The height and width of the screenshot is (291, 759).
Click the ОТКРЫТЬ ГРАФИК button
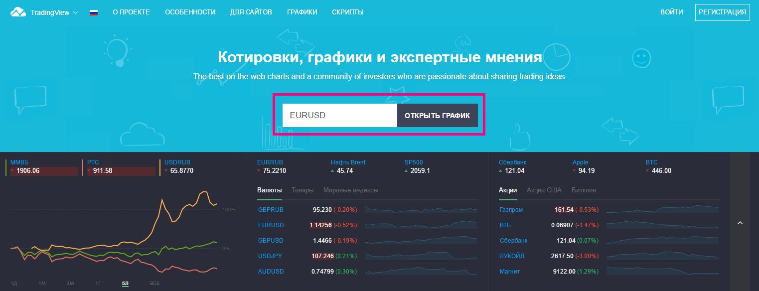(437, 115)
